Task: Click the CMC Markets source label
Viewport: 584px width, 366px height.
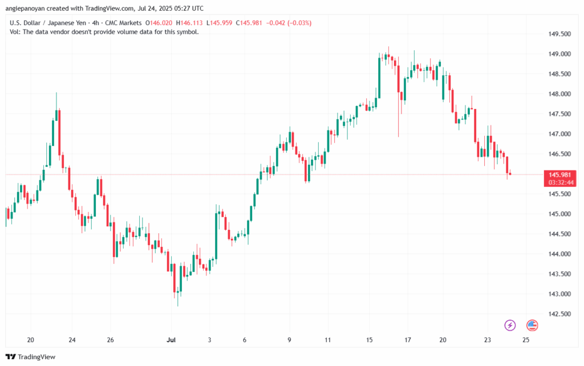Action: tap(123, 23)
